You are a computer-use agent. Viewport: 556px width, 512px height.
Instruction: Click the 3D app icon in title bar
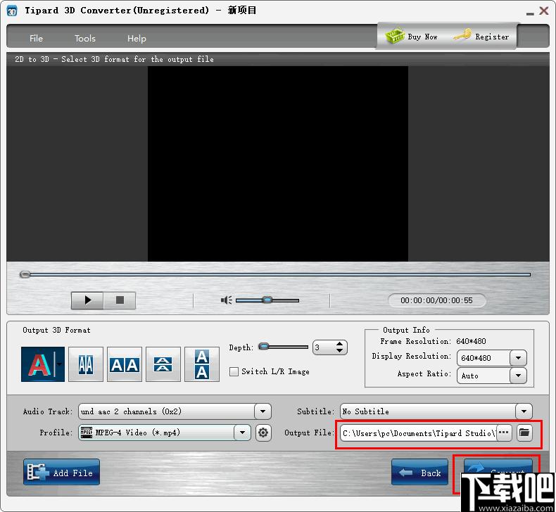tap(12, 11)
